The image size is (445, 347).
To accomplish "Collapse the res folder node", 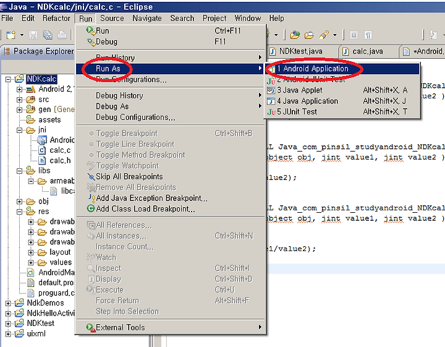I will coord(19,212).
